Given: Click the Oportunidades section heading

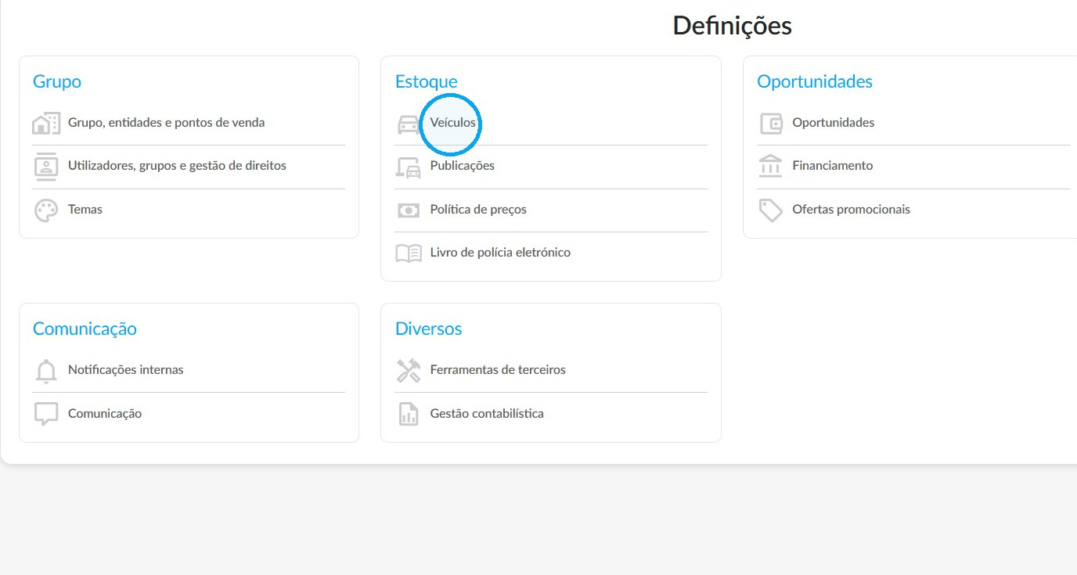Looking at the screenshot, I should click(815, 81).
